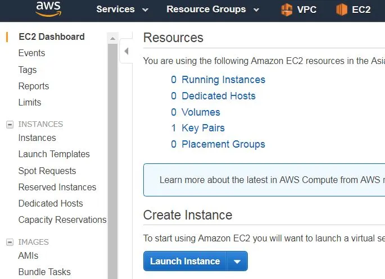Open Placement Groups link
The image size is (385, 279).
[224, 144]
